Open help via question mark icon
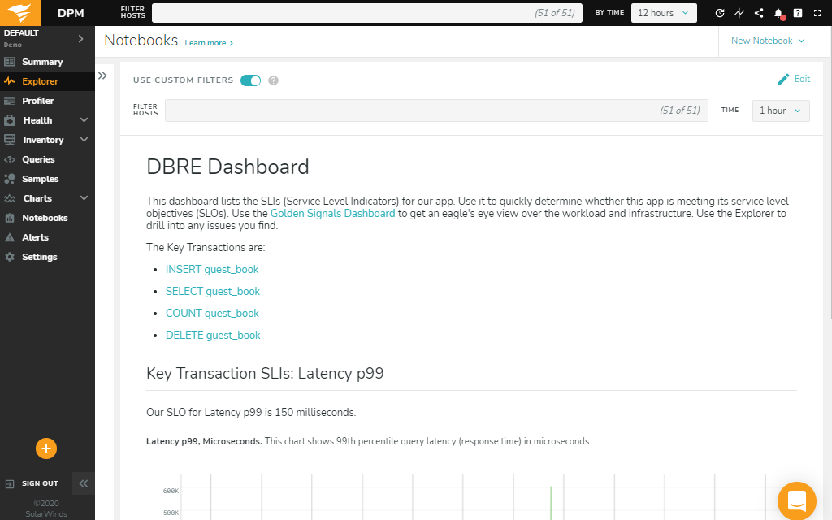This screenshot has width=832, height=520. tap(798, 13)
